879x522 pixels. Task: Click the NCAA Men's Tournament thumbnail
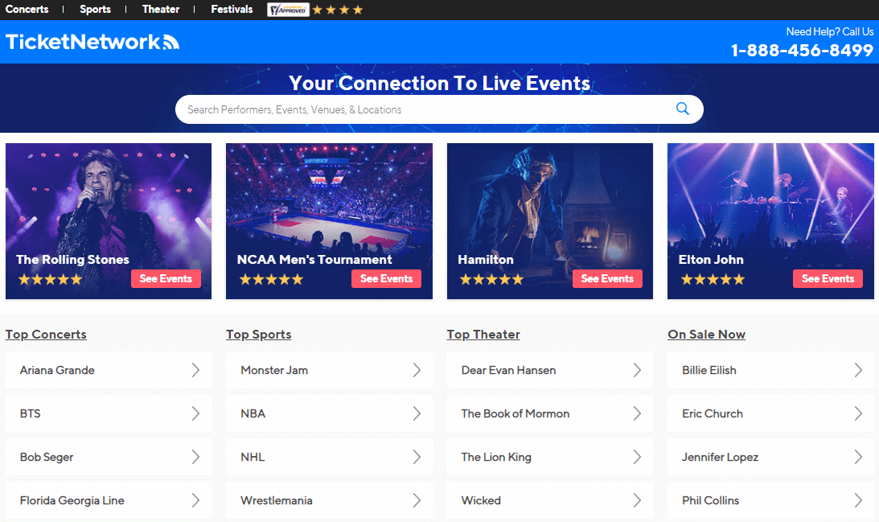pos(329,221)
